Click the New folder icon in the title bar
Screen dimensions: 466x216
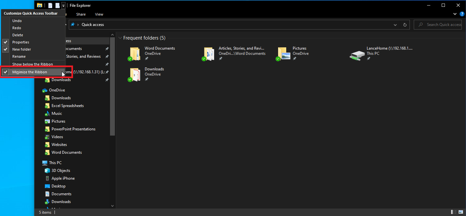click(x=57, y=5)
